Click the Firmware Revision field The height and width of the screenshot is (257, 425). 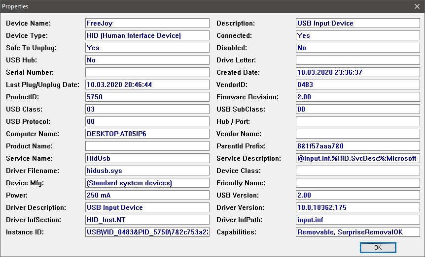pyautogui.click(x=358, y=97)
